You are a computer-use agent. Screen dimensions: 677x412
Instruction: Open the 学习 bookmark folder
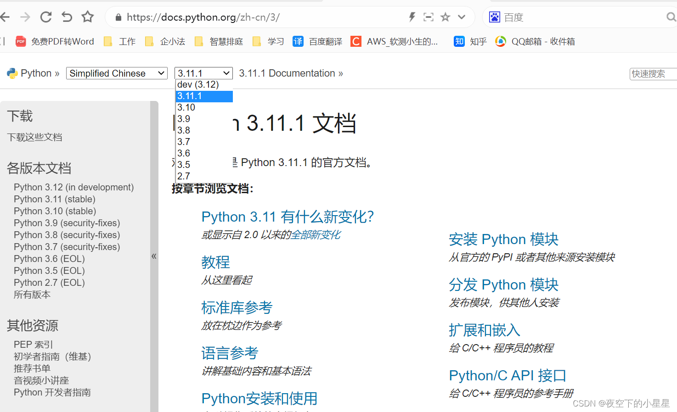pyautogui.click(x=268, y=41)
